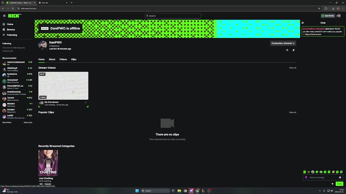Image resolution: width=346 pixels, height=194 pixels.
Task: Open the My first stream thumbnail
Action: [x=63, y=86]
